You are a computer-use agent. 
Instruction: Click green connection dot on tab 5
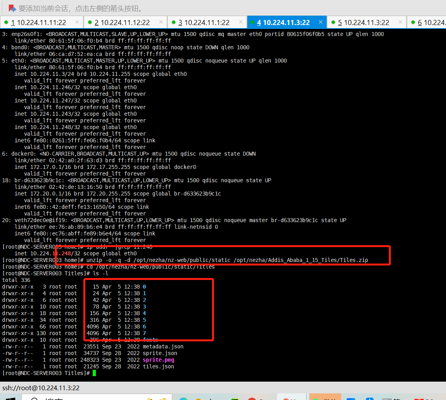333,23
